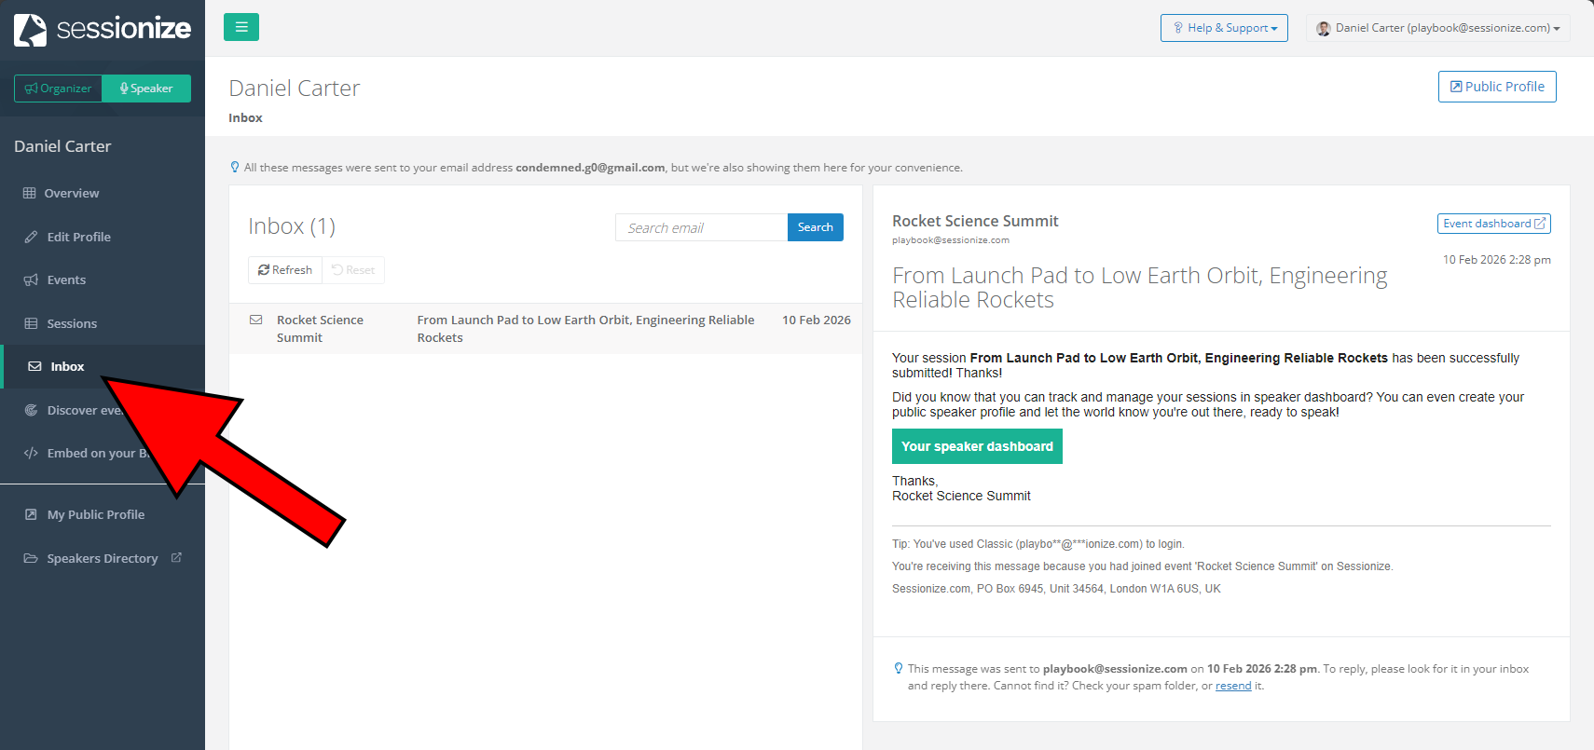
Task: Click the Overview grid icon in sidebar
Action: point(30,193)
